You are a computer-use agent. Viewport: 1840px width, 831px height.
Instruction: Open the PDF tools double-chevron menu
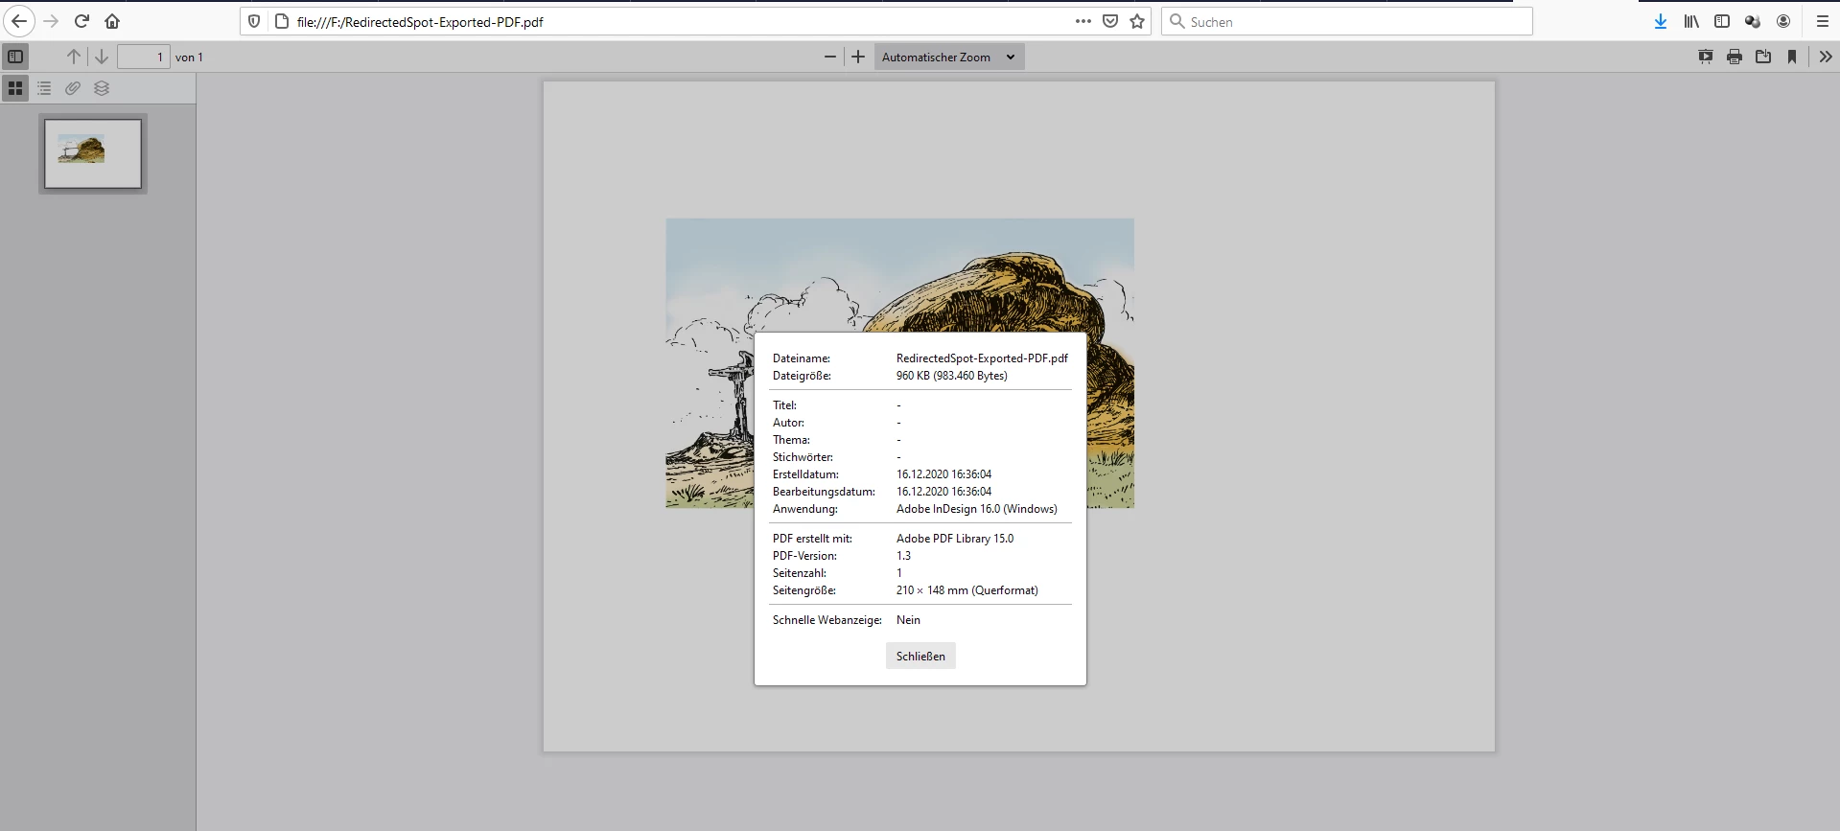(1826, 57)
